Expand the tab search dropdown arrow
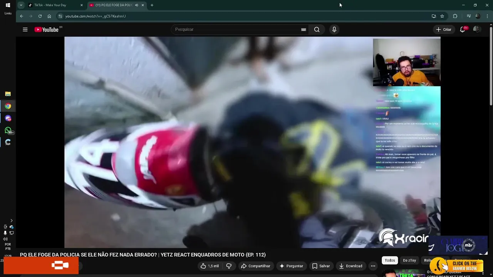The width and height of the screenshot is (493, 277). [x=21, y=5]
